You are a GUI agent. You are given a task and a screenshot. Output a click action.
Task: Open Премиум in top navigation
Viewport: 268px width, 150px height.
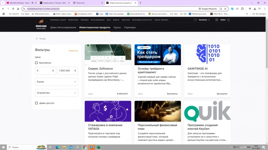point(85,20)
